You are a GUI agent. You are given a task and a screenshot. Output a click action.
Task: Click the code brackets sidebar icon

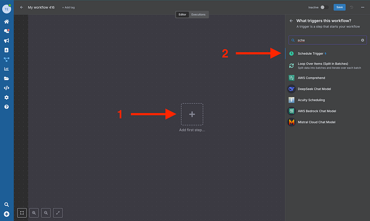[x=6, y=88]
